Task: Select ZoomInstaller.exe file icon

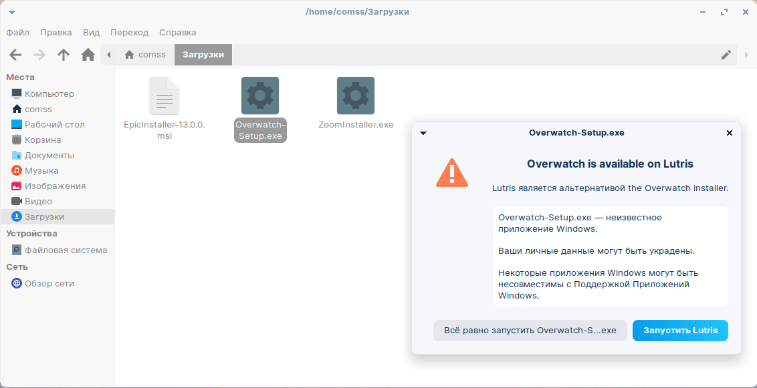Action: coord(356,95)
